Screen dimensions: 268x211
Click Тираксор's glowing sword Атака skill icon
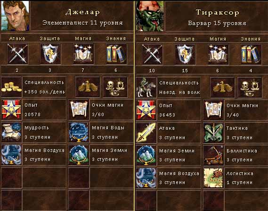[146, 133]
